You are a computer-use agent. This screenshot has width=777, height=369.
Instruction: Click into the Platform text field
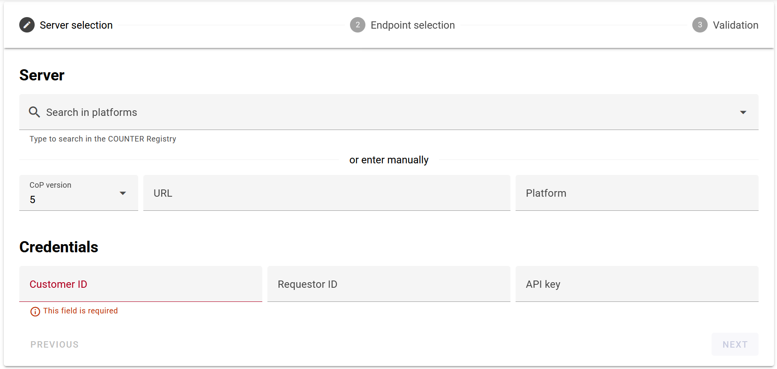pyautogui.click(x=637, y=193)
